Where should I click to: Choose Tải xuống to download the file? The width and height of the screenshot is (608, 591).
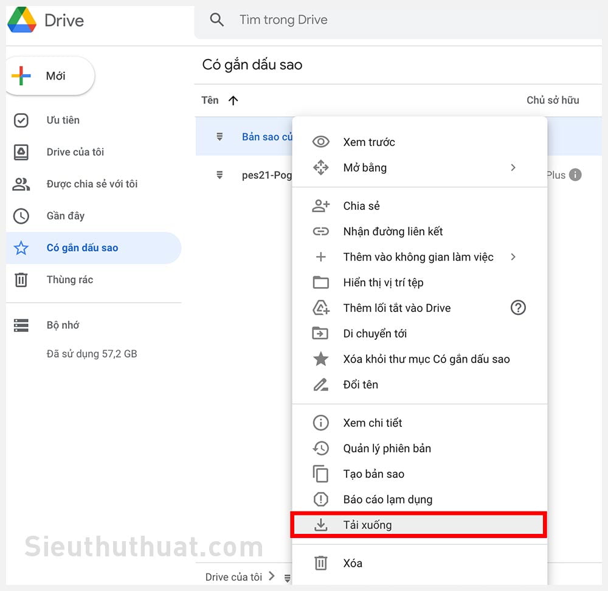pos(419,525)
